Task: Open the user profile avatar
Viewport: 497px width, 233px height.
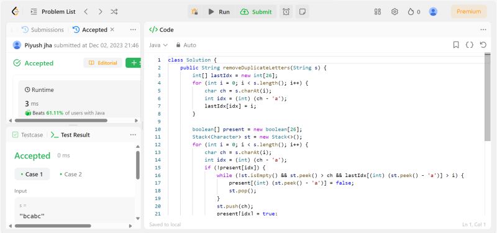Action: click(433, 12)
